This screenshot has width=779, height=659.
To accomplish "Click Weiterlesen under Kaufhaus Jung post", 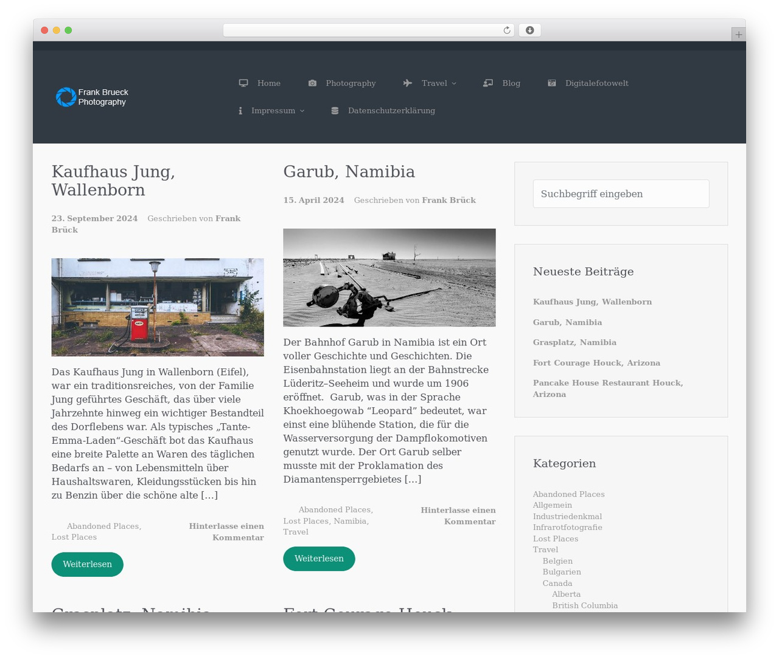I will pos(88,564).
